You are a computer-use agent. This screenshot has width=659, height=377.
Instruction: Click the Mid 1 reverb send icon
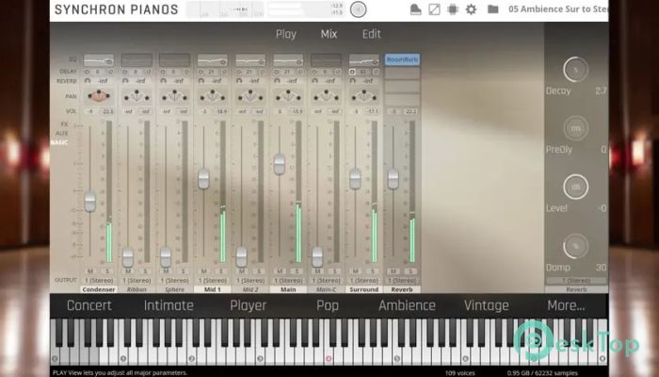[201, 80]
